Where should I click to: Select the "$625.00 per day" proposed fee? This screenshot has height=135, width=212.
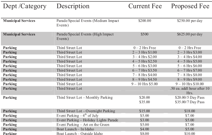(190, 34)
